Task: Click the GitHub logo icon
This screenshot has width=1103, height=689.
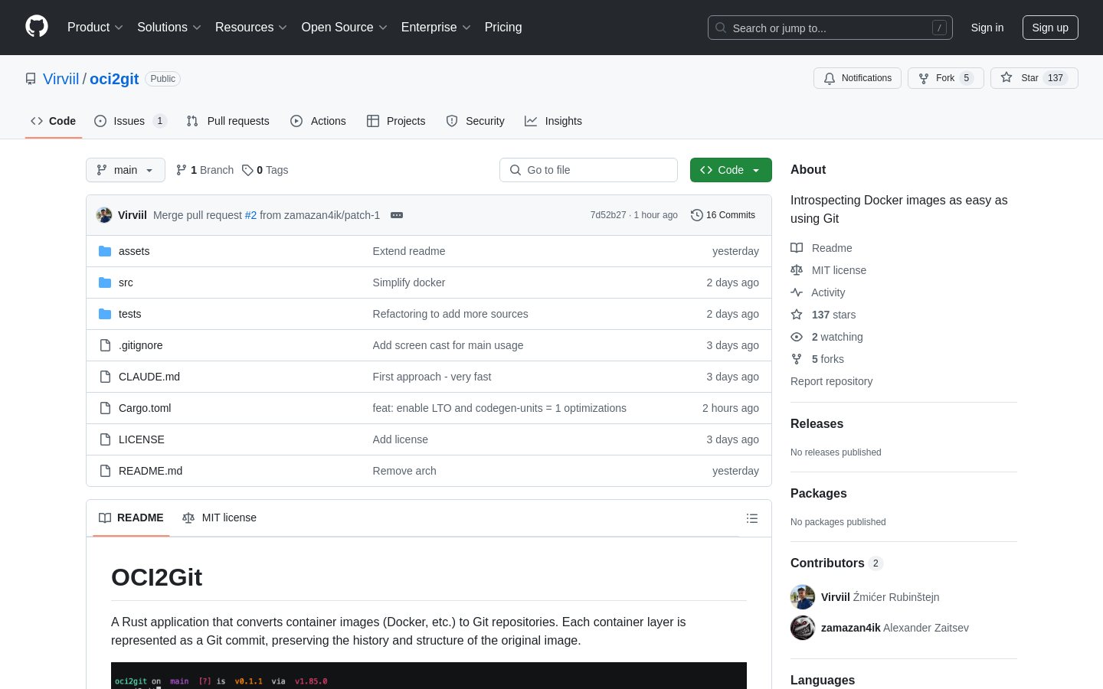Action: click(37, 27)
